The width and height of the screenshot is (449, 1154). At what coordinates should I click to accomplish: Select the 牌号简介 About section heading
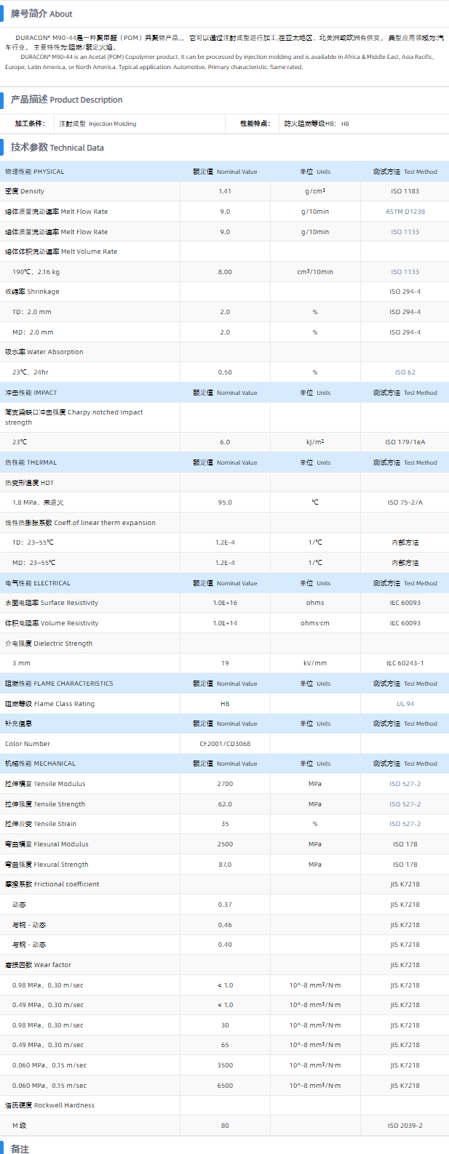click(41, 14)
